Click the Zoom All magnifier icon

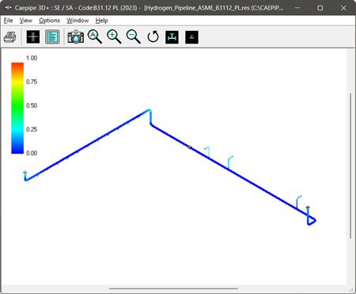pos(95,36)
